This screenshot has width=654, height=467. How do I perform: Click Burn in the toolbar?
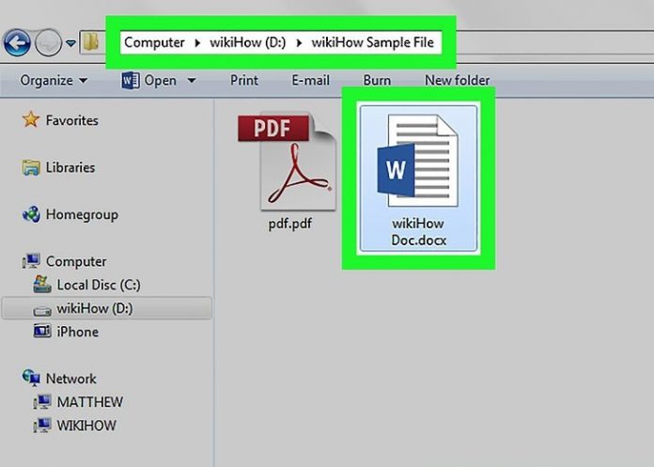coord(377,81)
